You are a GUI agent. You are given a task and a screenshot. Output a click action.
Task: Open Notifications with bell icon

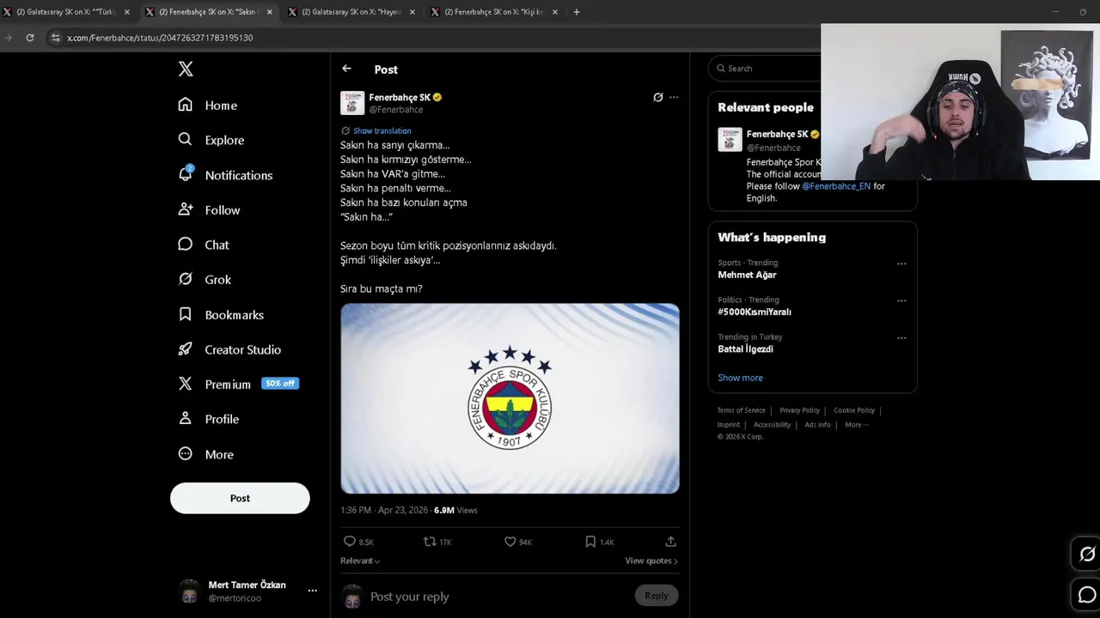pos(225,175)
